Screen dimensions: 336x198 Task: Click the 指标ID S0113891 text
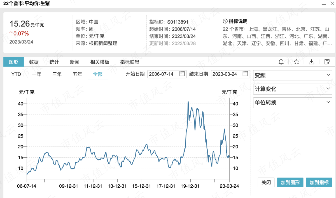pyautogui.click(x=169, y=22)
